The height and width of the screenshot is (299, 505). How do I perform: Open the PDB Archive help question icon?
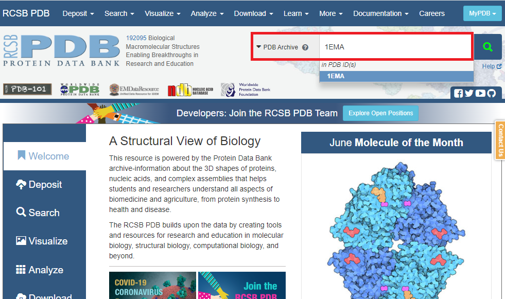(x=305, y=47)
